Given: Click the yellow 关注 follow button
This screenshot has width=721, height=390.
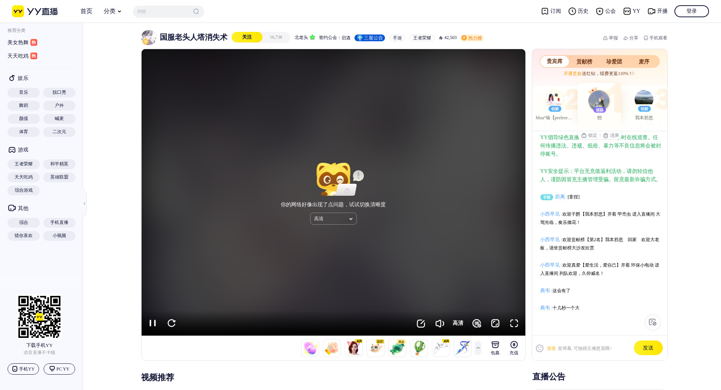Looking at the screenshot, I should point(247,37).
